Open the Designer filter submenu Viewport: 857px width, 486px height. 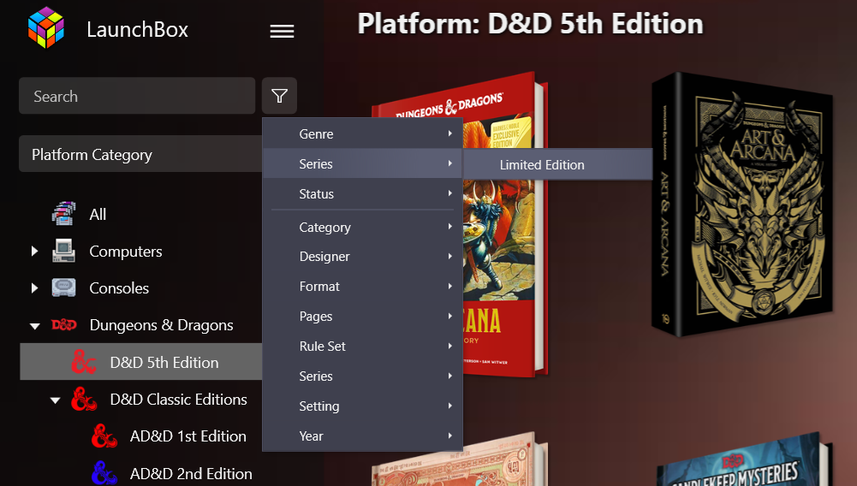pyautogui.click(x=362, y=256)
